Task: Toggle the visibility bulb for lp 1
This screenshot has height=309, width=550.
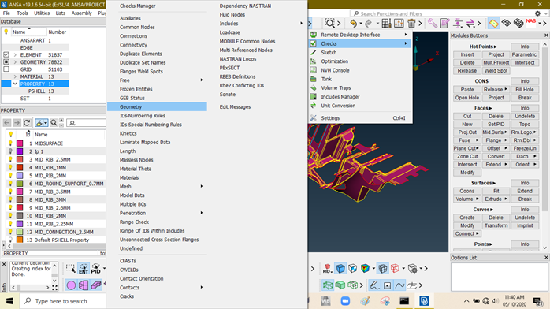Action: point(10,151)
